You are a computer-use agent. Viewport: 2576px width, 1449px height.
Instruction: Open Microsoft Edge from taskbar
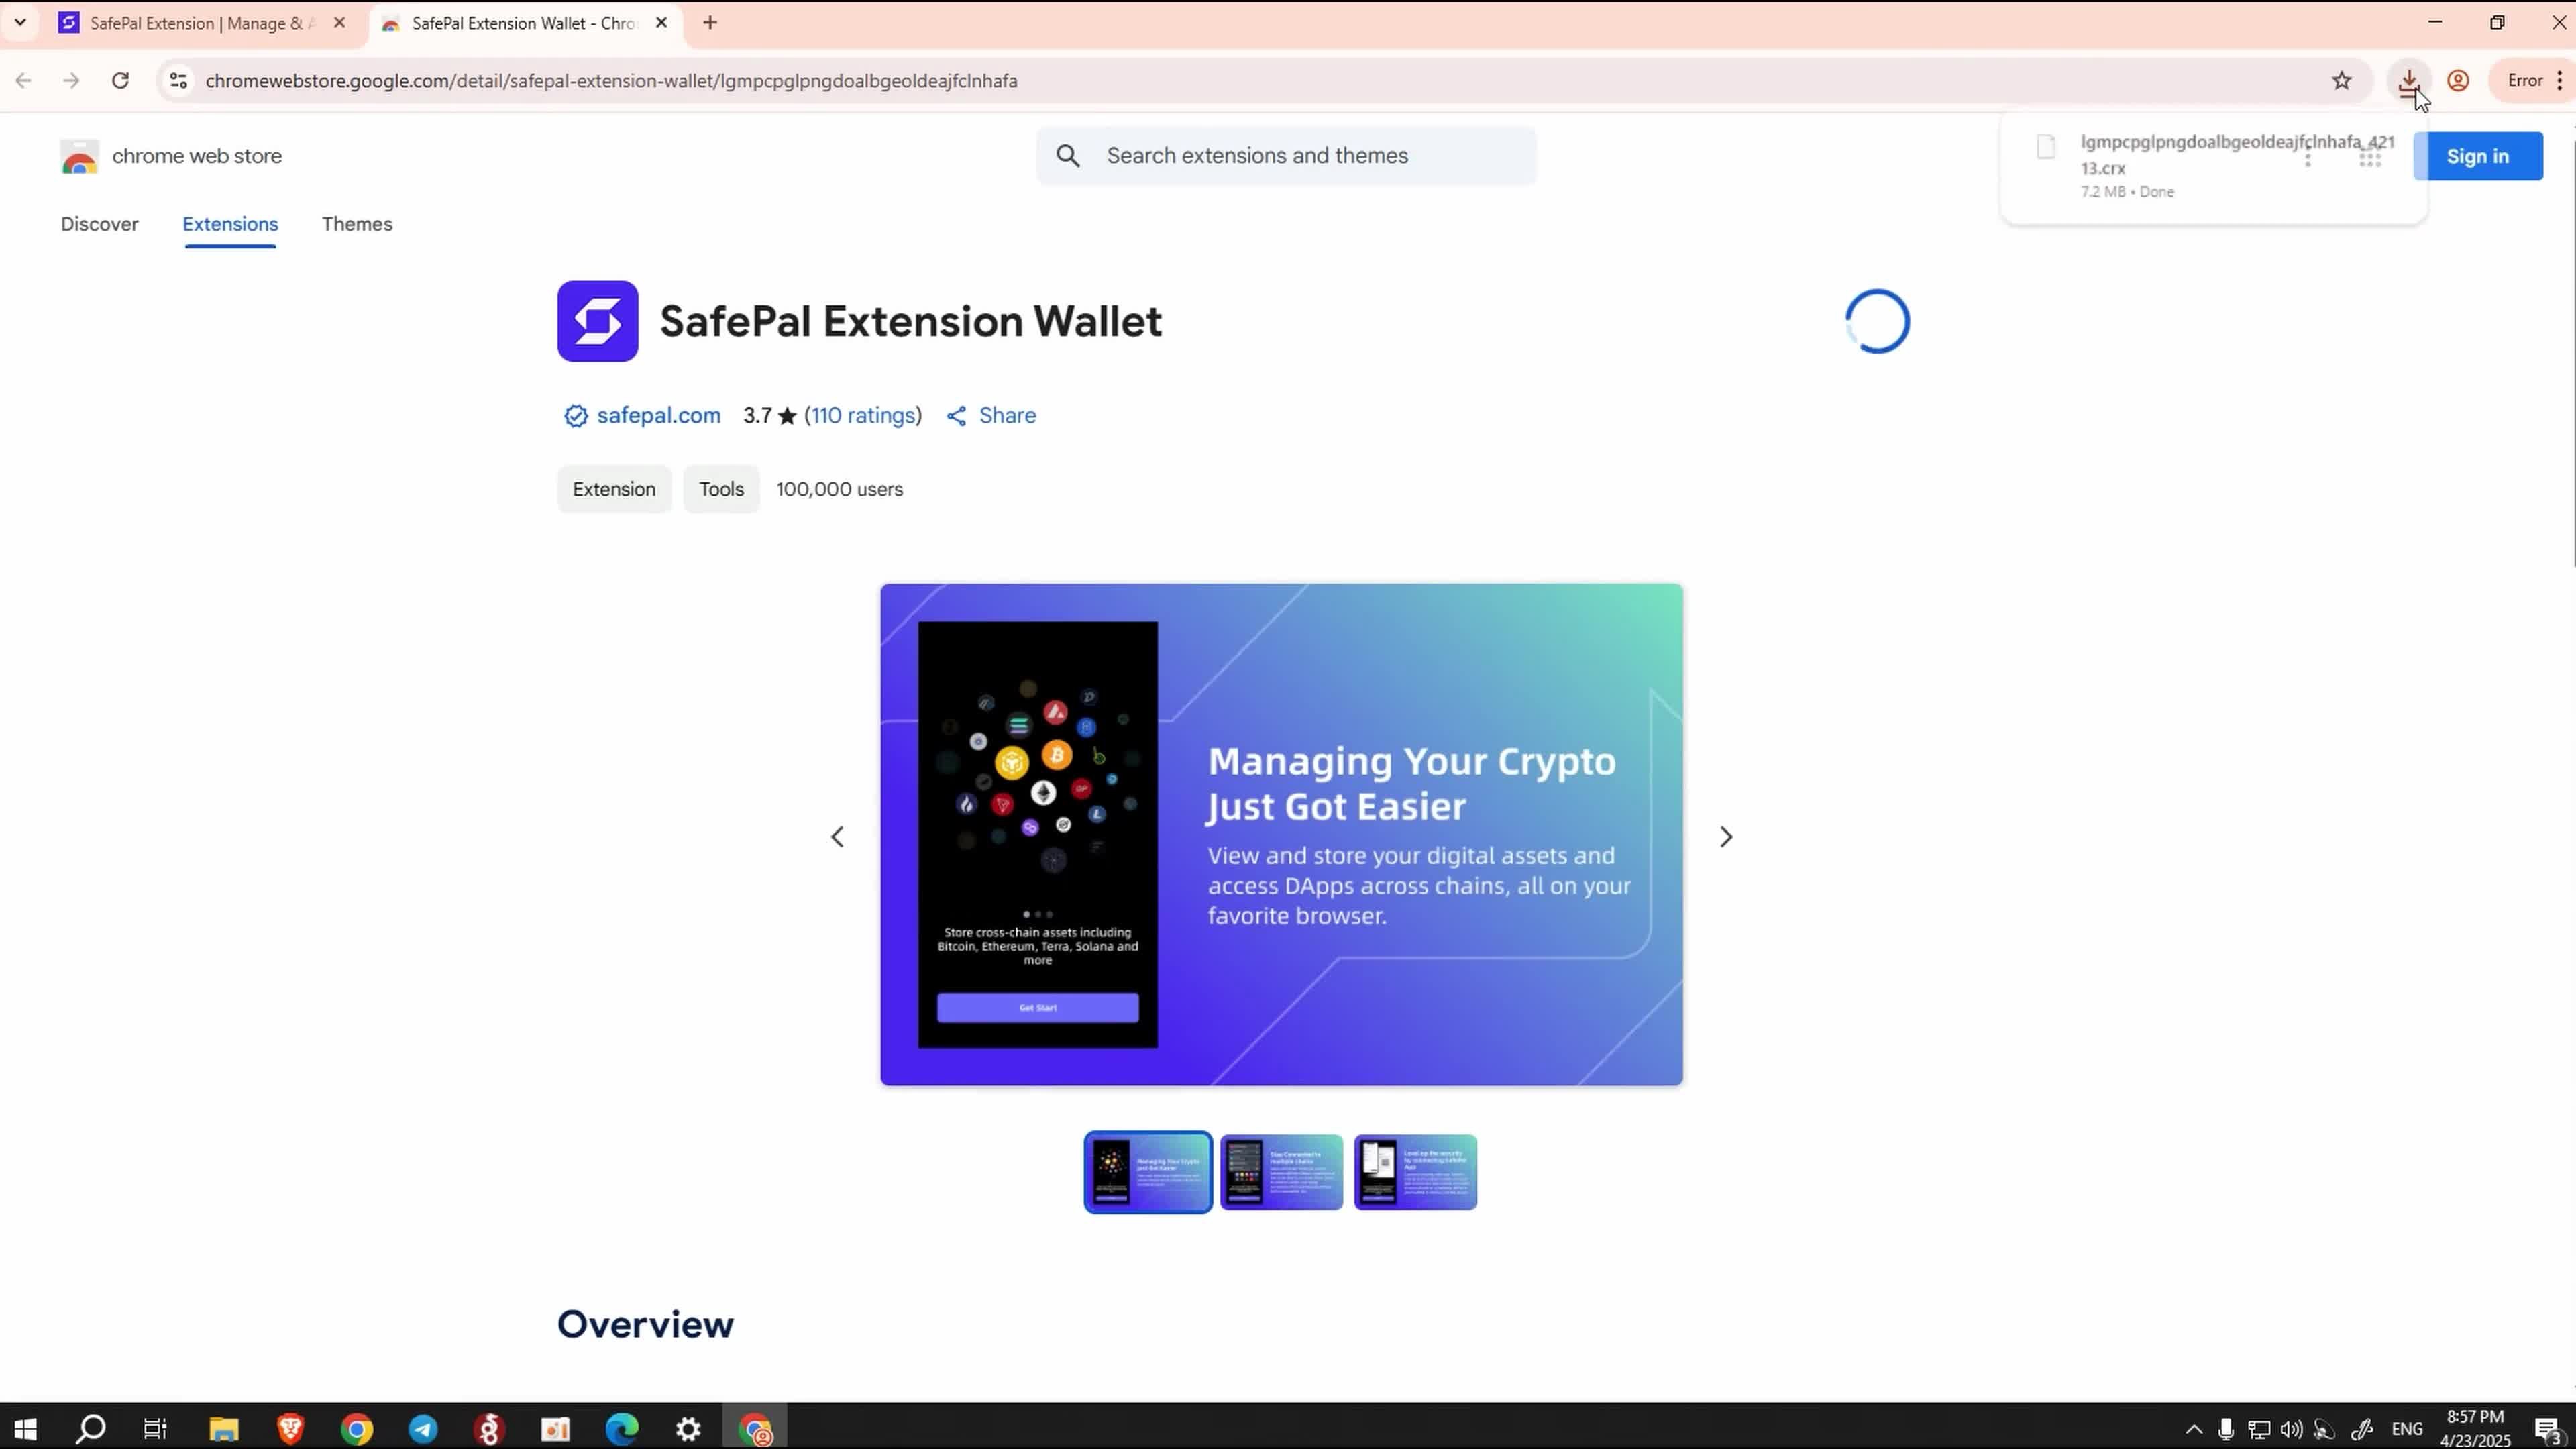(x=622, y=1428)
